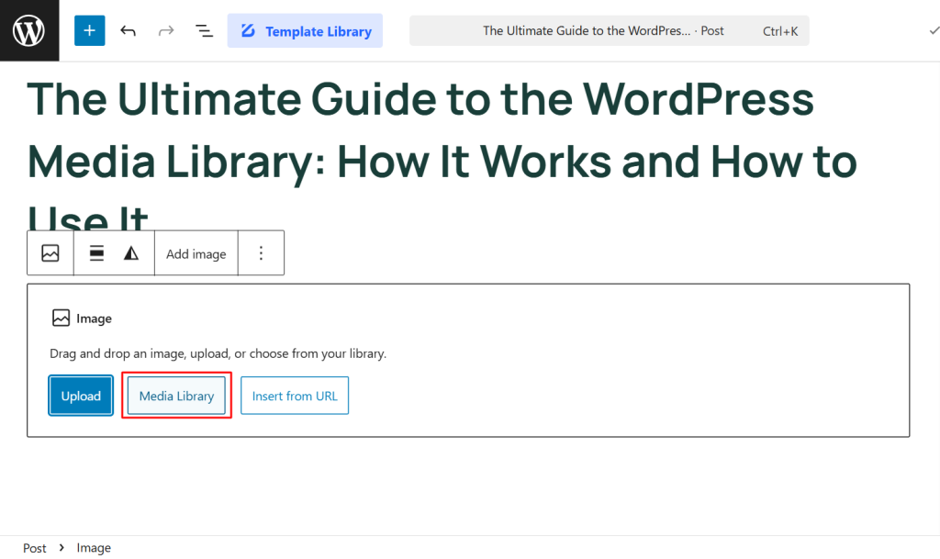The width and height of the screenshot is (940, 559).
Task: Open the Document Overview list icon
Action: coord(204,29)
